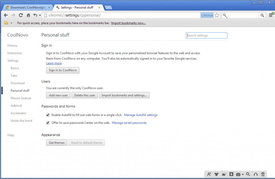275x179 pixels.
Task: Open the undo closed tabs dropdown arrow
Action: pyautogui.click(x=40, y=15)
